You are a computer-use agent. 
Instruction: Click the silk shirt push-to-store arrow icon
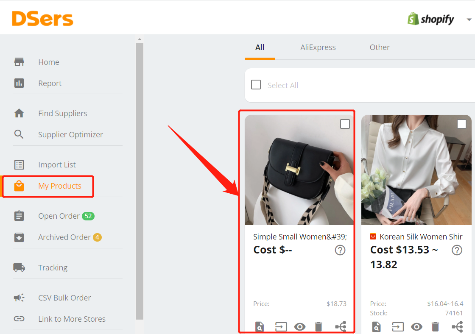397,327
